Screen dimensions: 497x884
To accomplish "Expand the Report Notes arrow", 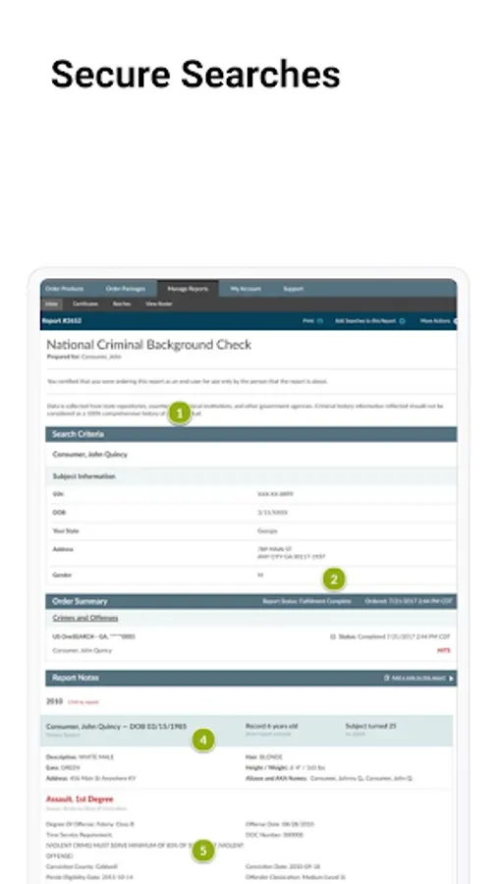I will tap(452, 678).
